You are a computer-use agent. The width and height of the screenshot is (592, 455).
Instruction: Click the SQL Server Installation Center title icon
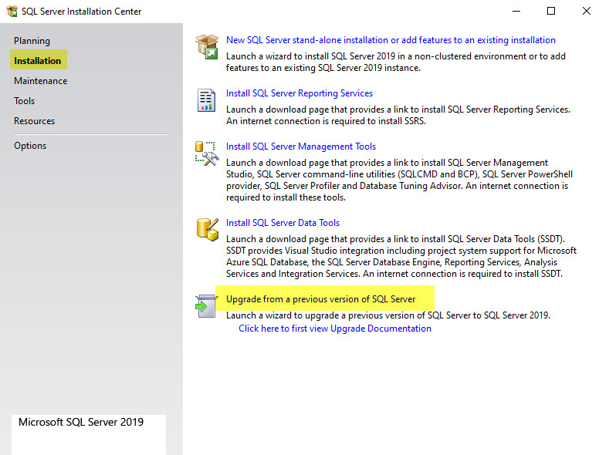(x=12, y=12)
